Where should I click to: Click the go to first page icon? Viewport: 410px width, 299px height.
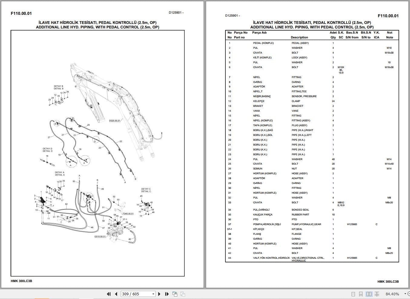pyautogui.click(x=109, y=294)
